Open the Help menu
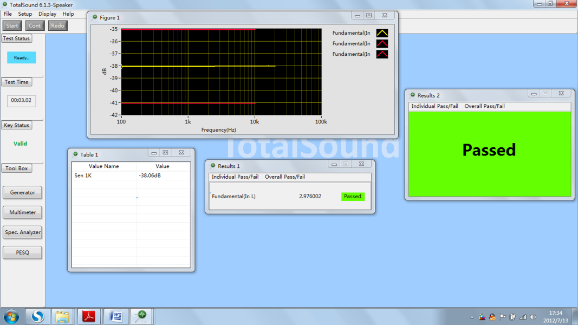 [68, 14]
